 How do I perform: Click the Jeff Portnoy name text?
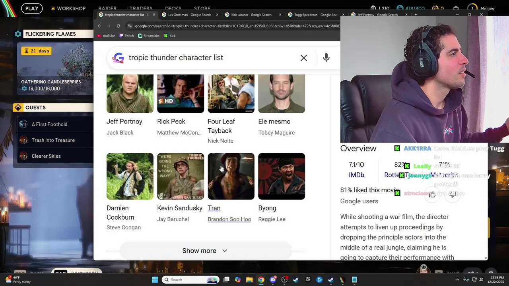coord(124,122)
